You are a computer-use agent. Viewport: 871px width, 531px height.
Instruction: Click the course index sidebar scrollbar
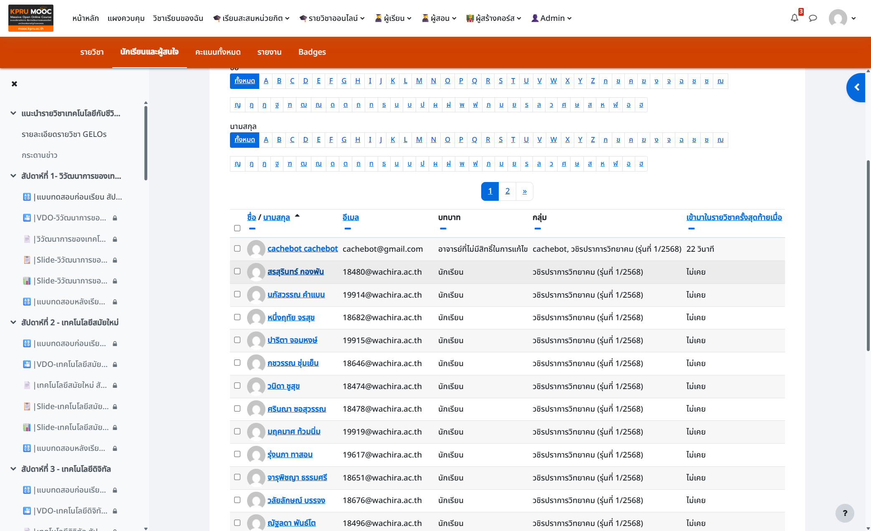pyautogui.click(x=146, y=143)
